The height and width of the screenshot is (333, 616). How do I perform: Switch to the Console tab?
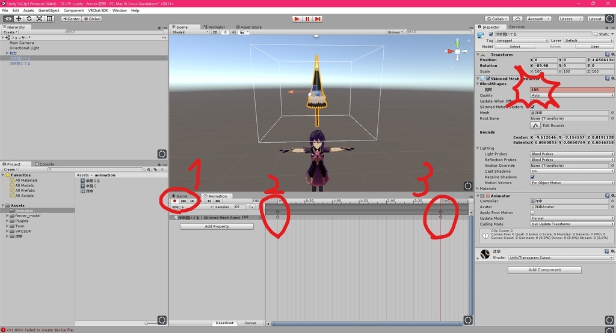click(x=45, y=164)
